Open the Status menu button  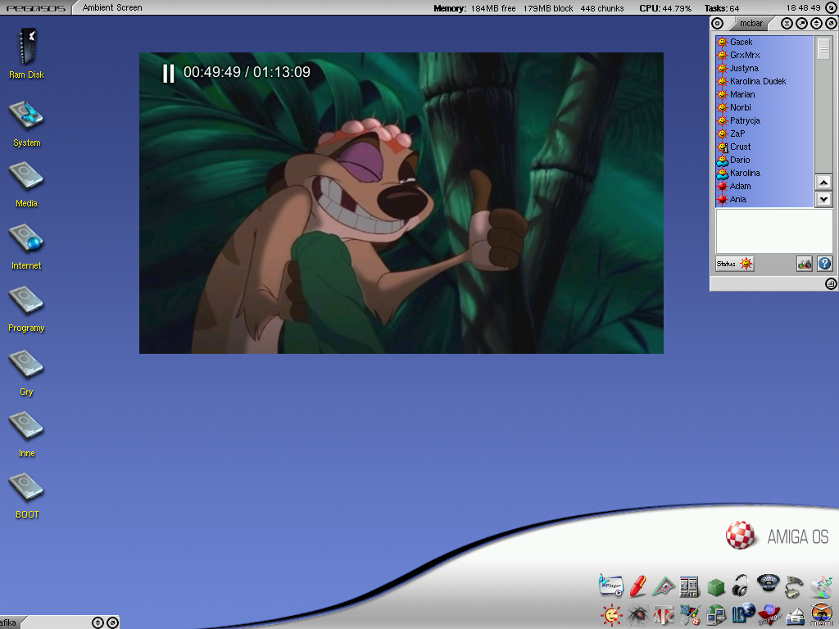pyautogui.click(x=735, y=264)
